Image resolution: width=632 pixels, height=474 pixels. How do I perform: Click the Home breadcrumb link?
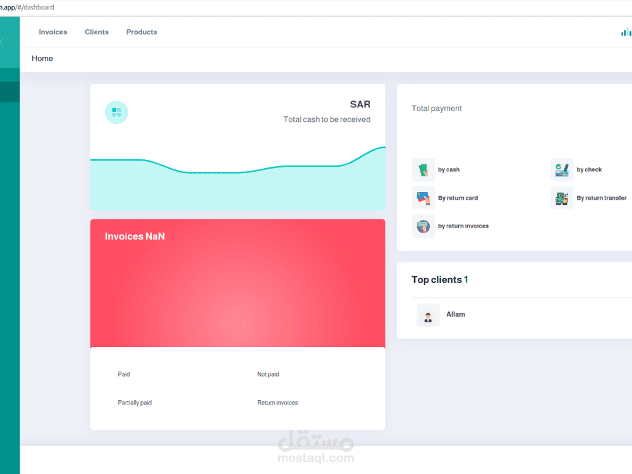[42, 58]
